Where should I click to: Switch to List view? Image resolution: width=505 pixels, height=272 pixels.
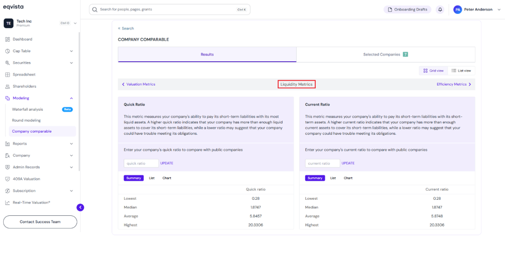(x=461, y=71)
